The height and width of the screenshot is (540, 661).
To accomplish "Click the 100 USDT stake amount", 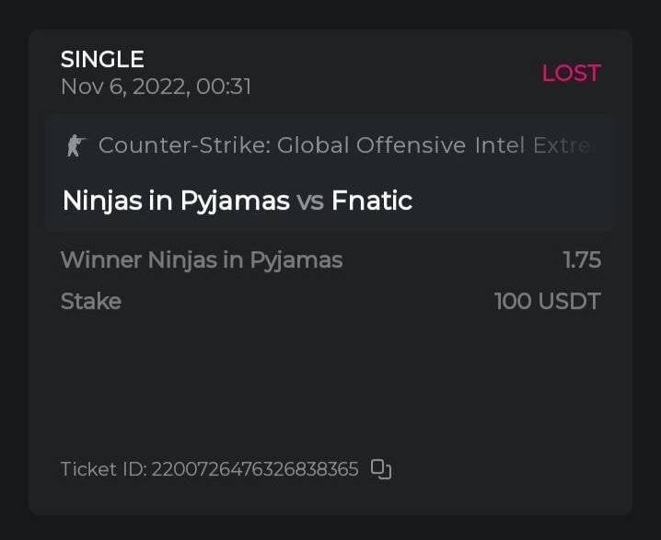I will tap(548, 302).
